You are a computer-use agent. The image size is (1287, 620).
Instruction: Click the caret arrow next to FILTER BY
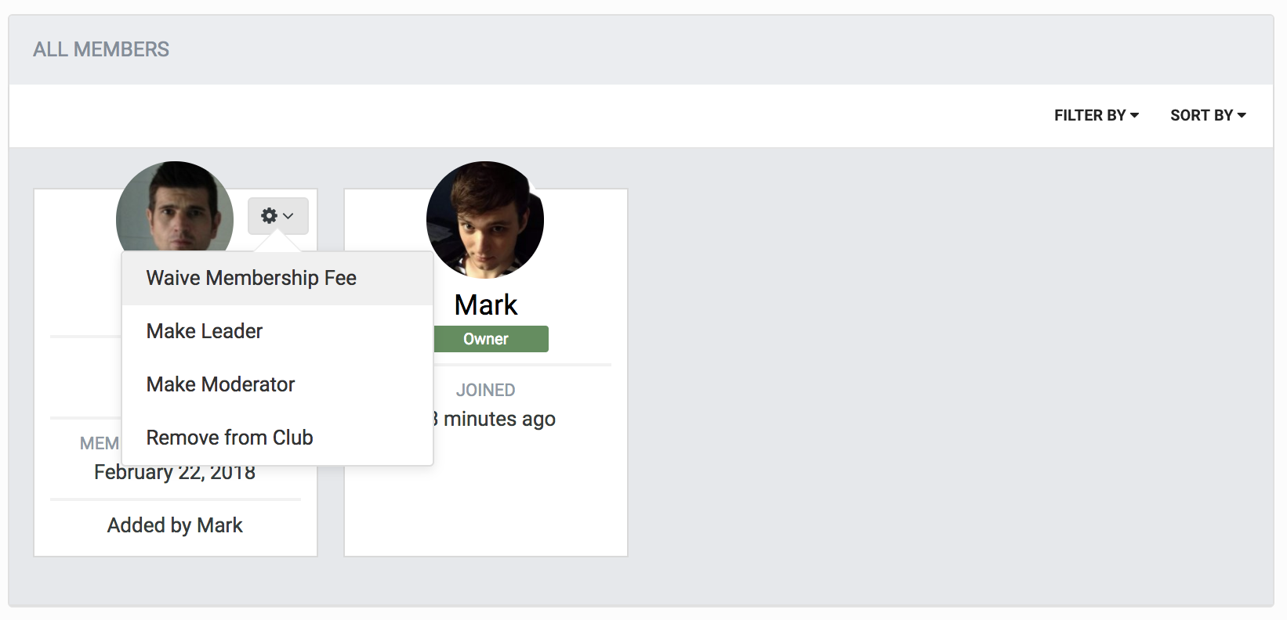coord(1134,115)
